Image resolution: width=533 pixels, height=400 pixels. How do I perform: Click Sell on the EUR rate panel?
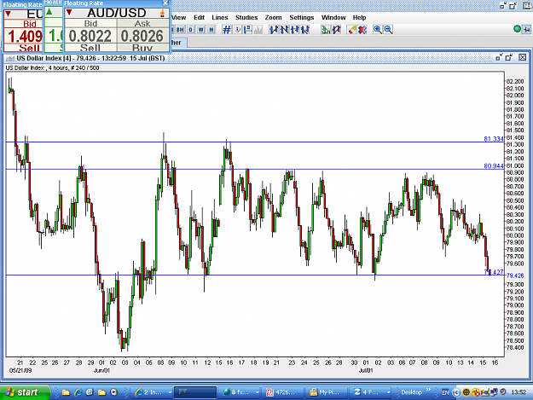click(29, 48)
